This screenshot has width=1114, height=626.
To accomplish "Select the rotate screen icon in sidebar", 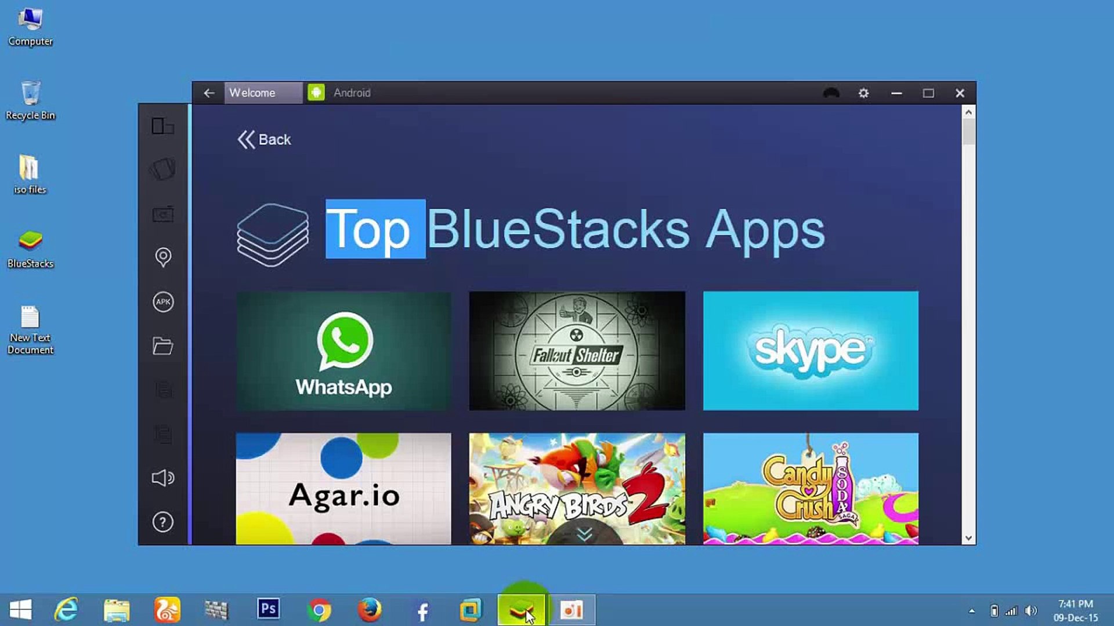I will pyautogui.click(x=163, y=126).
